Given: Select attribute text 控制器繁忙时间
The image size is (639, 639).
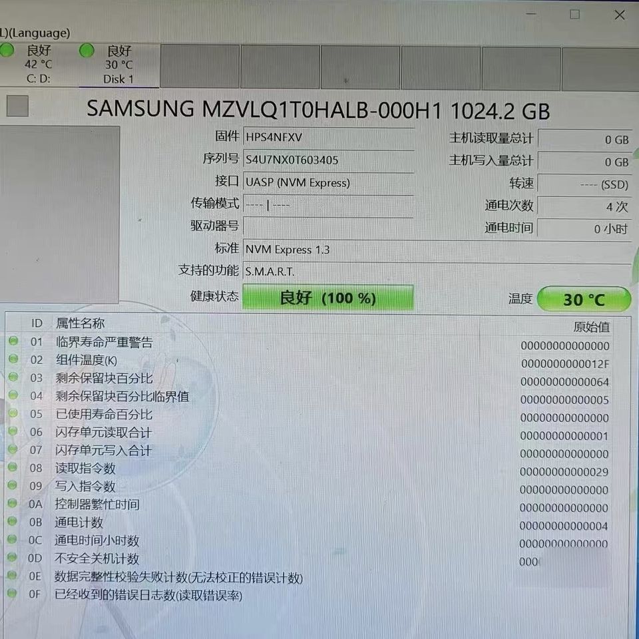Looking at the screenshot, I should (97, 504).
